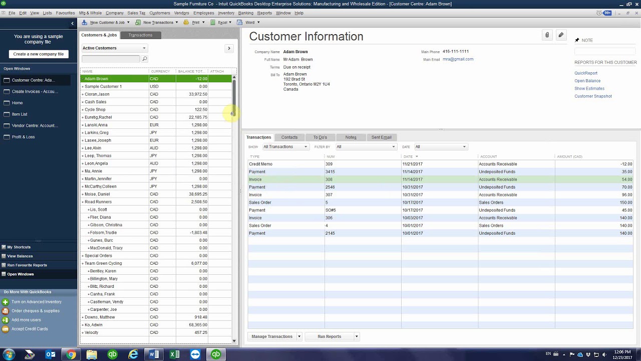This screenshot has width=641, height=361.
Task: Switch to the Transactions tab in customer list
Action: coord(140,35)
